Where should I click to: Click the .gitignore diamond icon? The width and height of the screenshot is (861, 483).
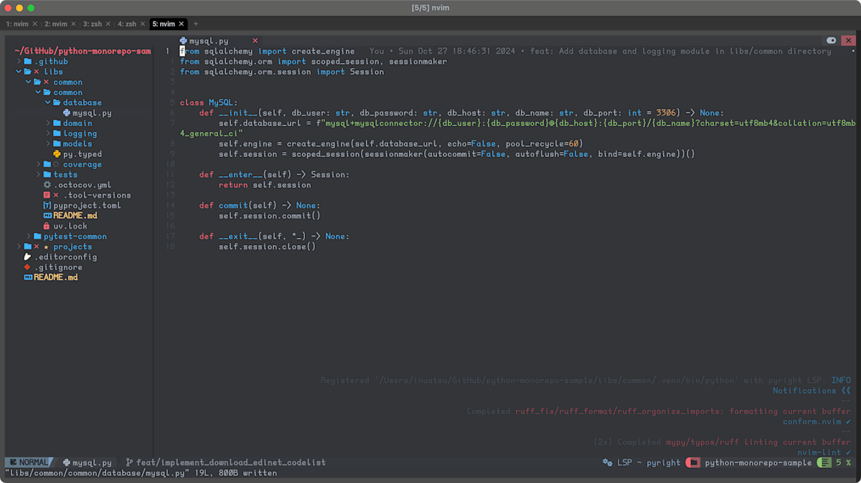[27, 267]
